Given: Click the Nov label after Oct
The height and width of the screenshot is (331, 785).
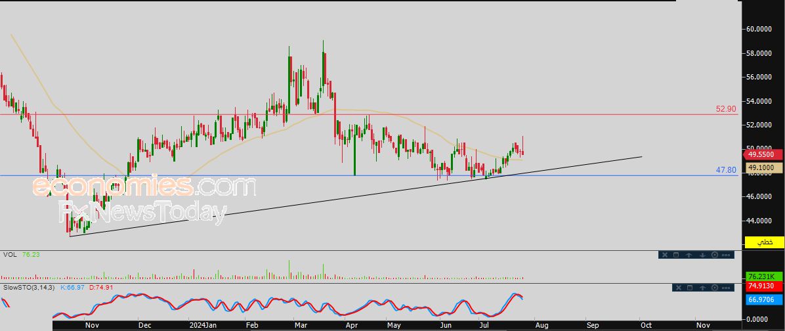Looking at the screenshot, I should [x=703, y=325].
